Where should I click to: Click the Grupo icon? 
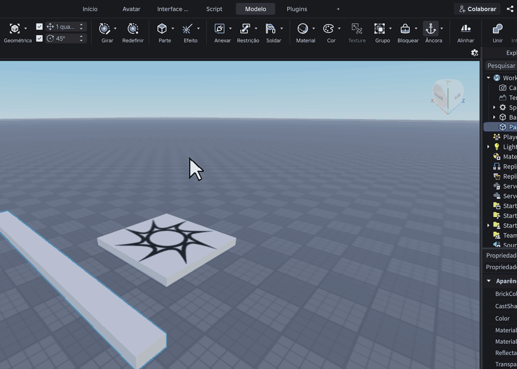380,29
